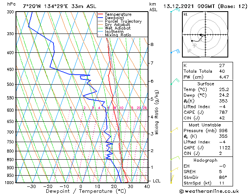Click the surface CIN value 42
The width and height of the screenshot is (251, 194).
point(222,118)
